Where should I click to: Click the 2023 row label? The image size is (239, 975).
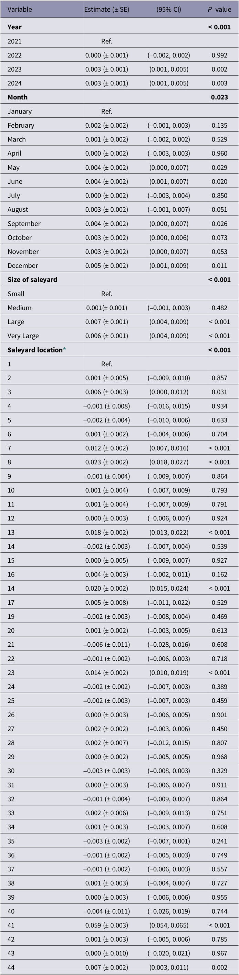click(14, 69)
